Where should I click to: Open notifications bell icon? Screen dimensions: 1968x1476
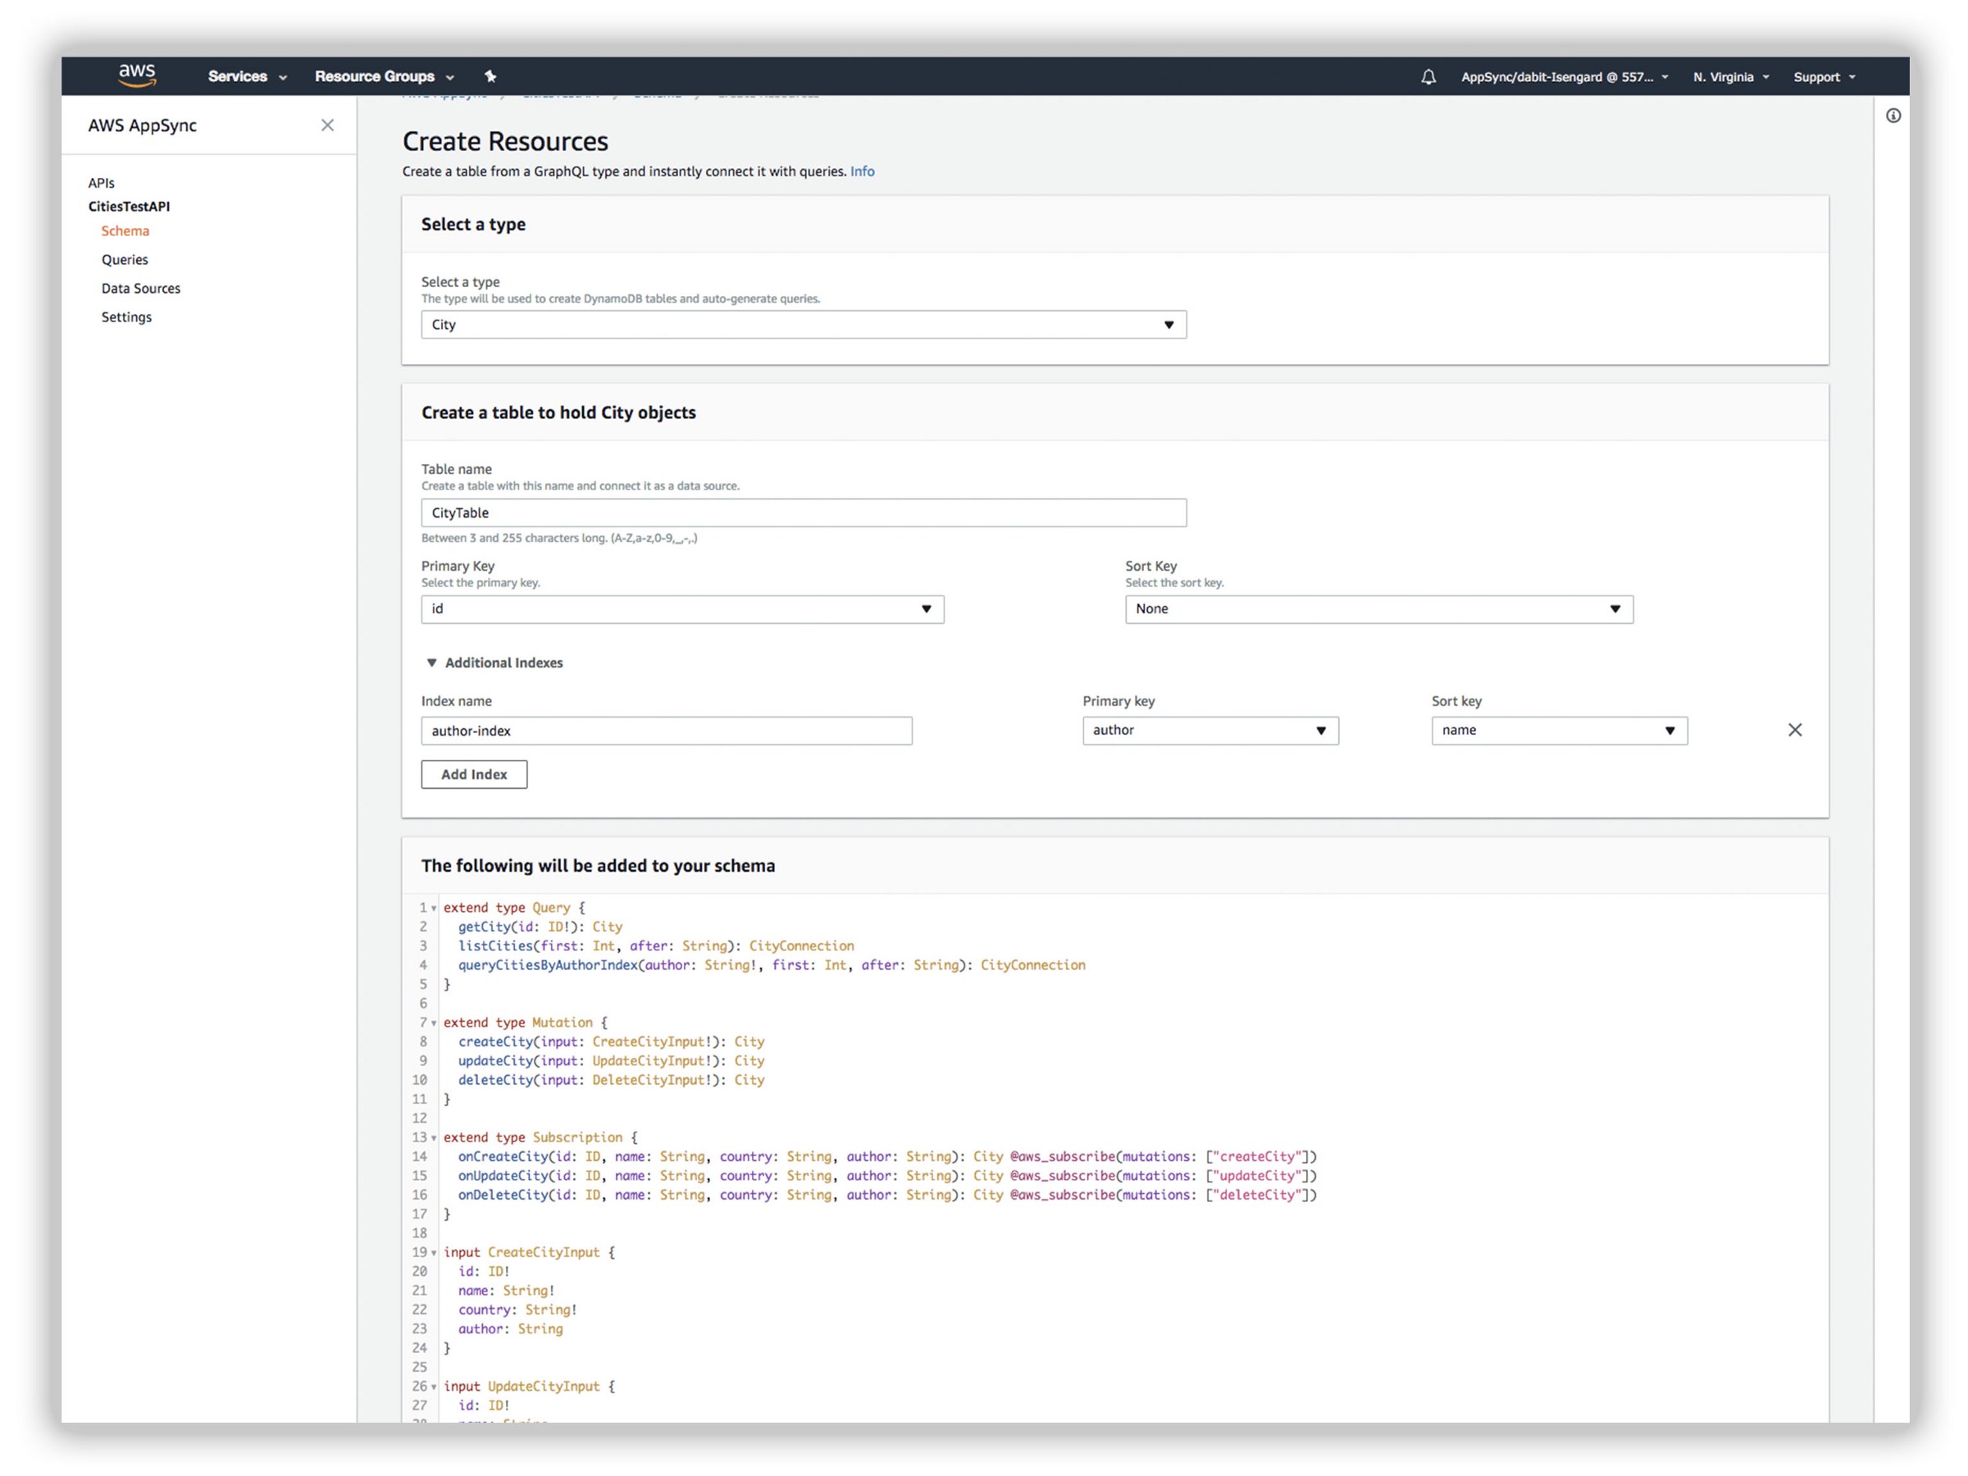coord(1428,77)
